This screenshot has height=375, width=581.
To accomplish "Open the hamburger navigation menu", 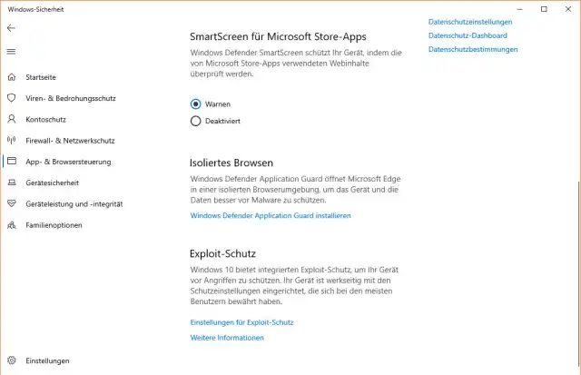I will coord(11,52).
